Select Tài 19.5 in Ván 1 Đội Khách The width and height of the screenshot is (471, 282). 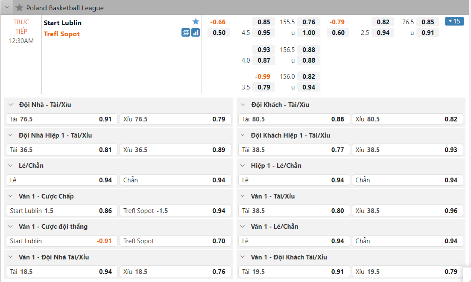[x=294, y=272]
